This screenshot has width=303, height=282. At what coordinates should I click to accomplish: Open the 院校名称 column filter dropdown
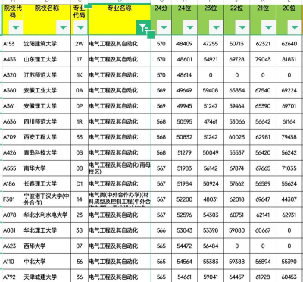pyautogui.click(x=63, y=27)
